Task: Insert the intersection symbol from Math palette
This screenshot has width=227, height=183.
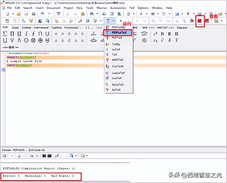Action: 40,34
